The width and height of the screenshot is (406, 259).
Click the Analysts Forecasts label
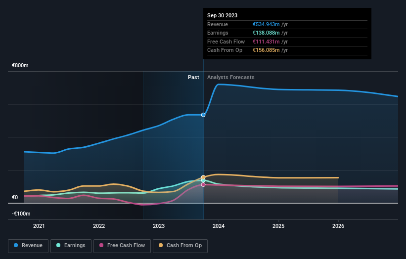point(231,77)
